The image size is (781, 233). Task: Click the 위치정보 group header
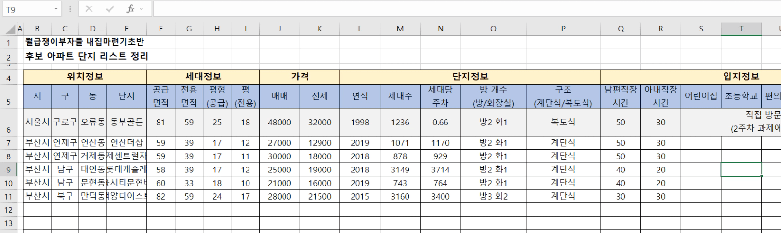[85, 77]
